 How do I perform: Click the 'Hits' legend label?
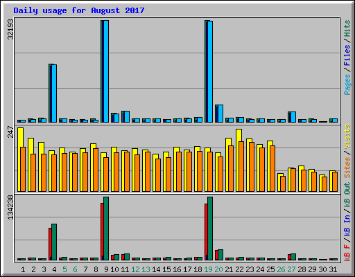tap(347, 28)
